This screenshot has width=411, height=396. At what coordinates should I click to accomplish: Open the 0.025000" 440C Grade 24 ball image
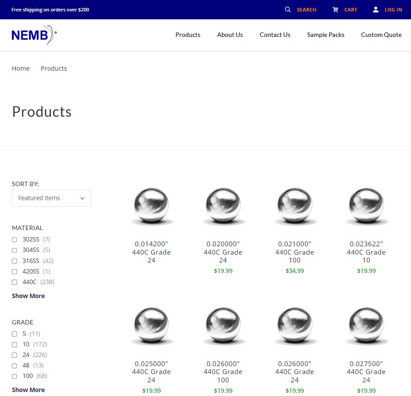151,326
